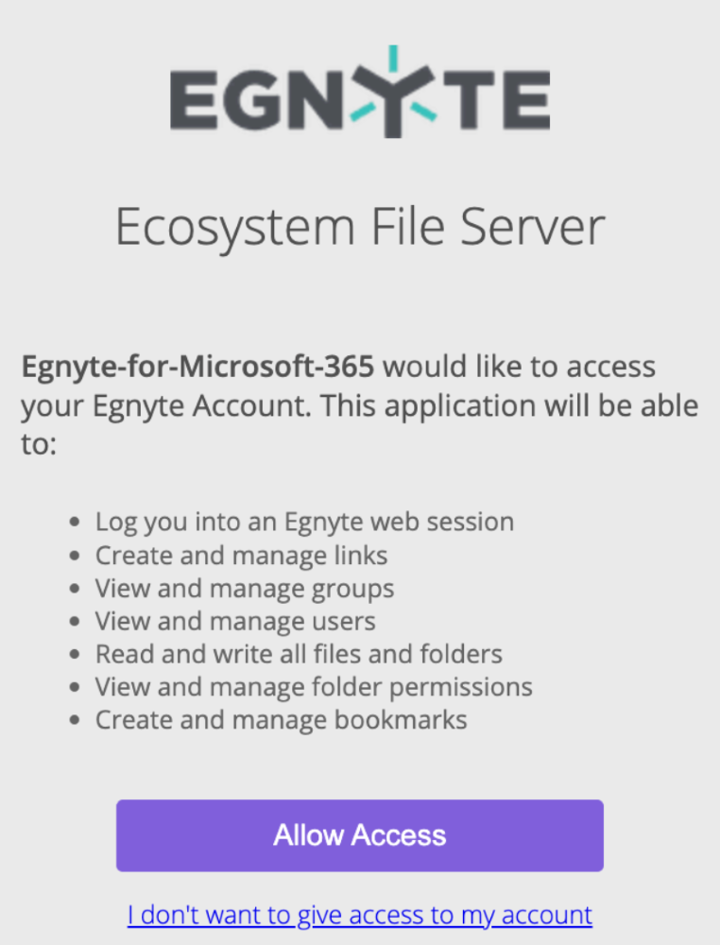
Task: Click the first letter E of the Egnyte logo
Action: click(195, 101)
